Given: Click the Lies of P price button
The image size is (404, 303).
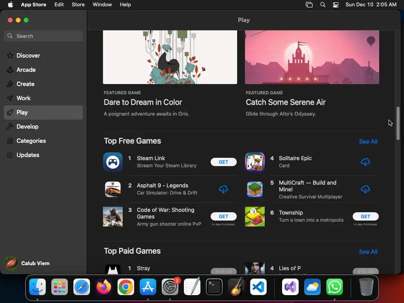Looking at the screenshot, I should pos(365,271).
